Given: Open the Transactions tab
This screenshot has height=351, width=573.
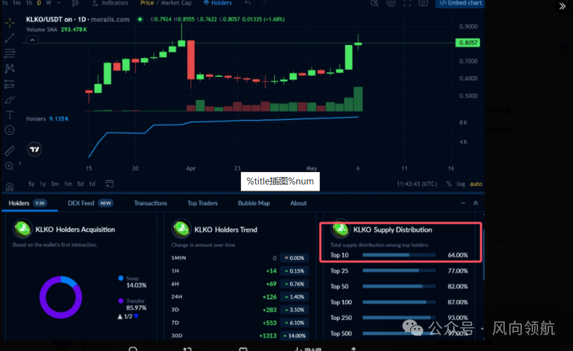Looking at the screenshot, I should [150, 203].
